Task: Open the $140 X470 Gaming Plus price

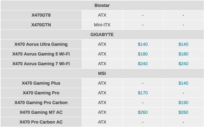Action: [x=183, y=83]
